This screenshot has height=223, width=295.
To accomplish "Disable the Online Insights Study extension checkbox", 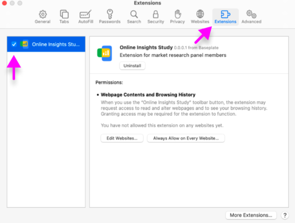I will pos(14,44).
